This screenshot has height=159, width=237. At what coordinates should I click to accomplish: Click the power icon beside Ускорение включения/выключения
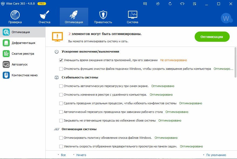(57, 52)
